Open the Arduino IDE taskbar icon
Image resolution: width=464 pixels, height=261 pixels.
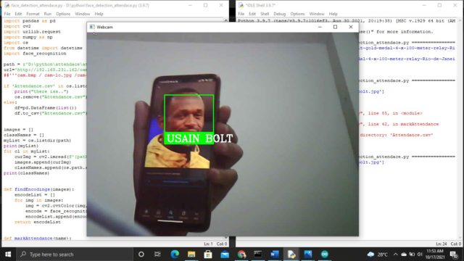coord(325,254)
